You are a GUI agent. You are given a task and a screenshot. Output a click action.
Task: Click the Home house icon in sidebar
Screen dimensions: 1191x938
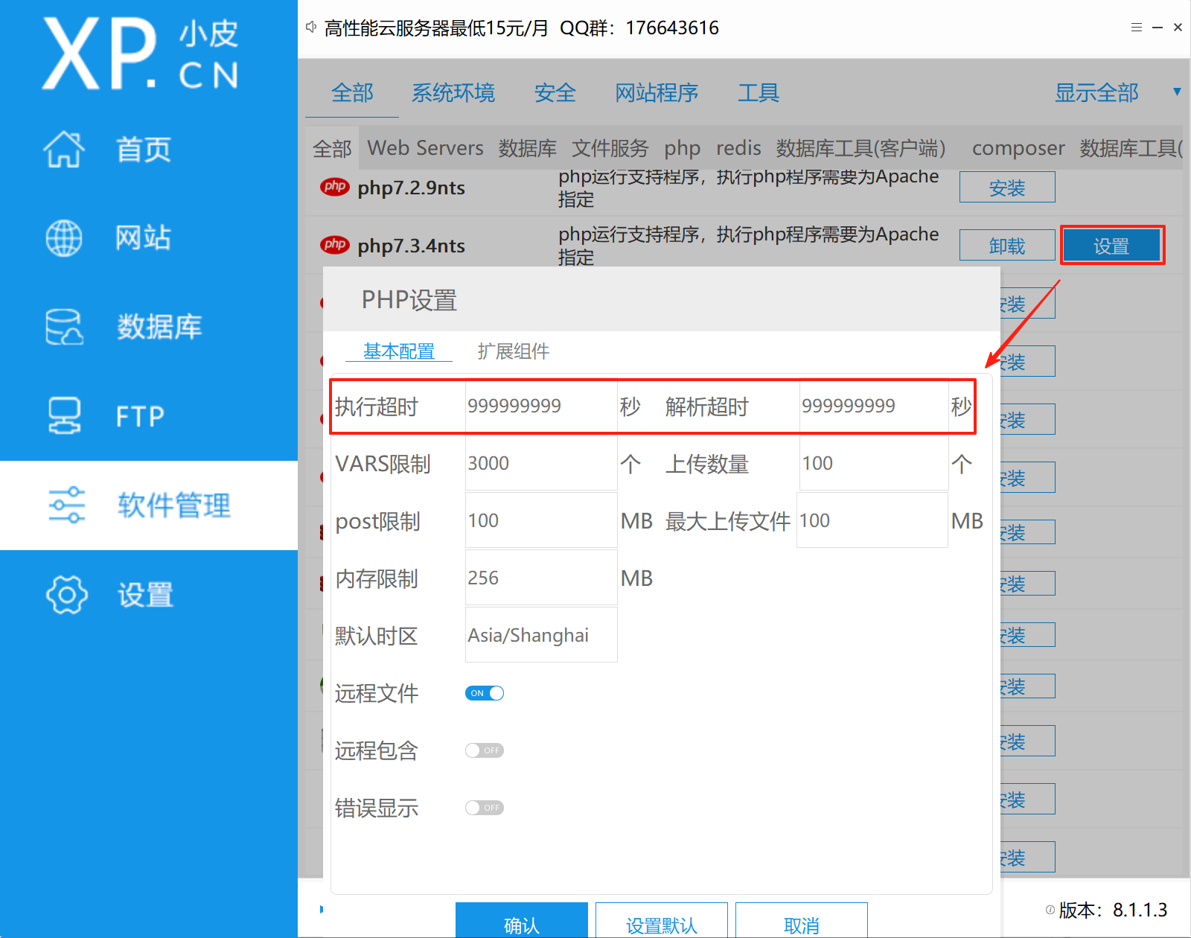(x=64, y=150)
